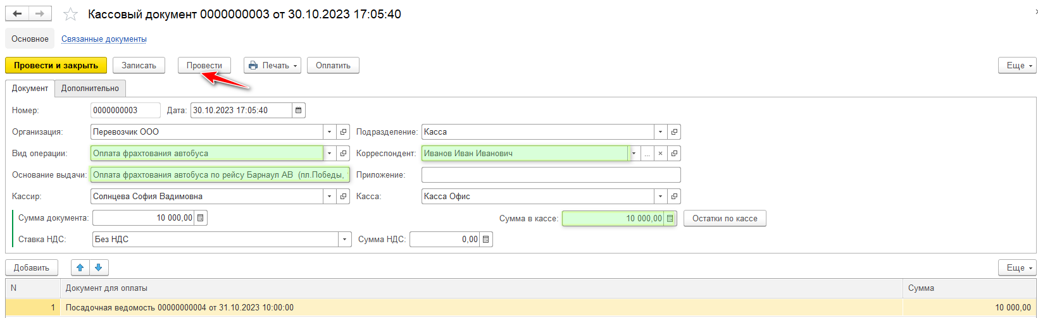1038x318 pixels.
Task: Click the Остатки по кассе button
Action: click(724, 218)
